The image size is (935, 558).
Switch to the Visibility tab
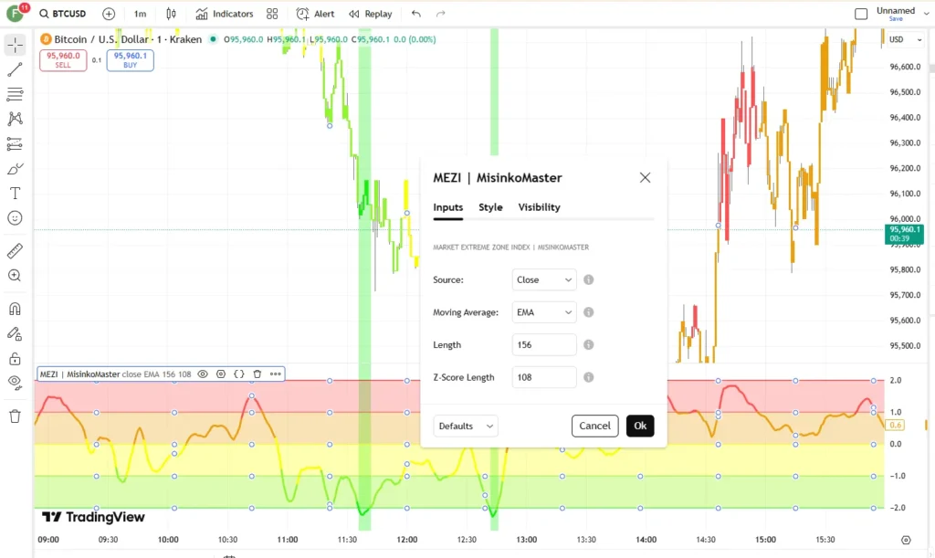point(539,207)
